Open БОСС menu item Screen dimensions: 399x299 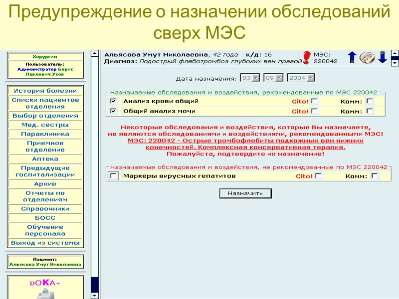click(x=45, y=218)
